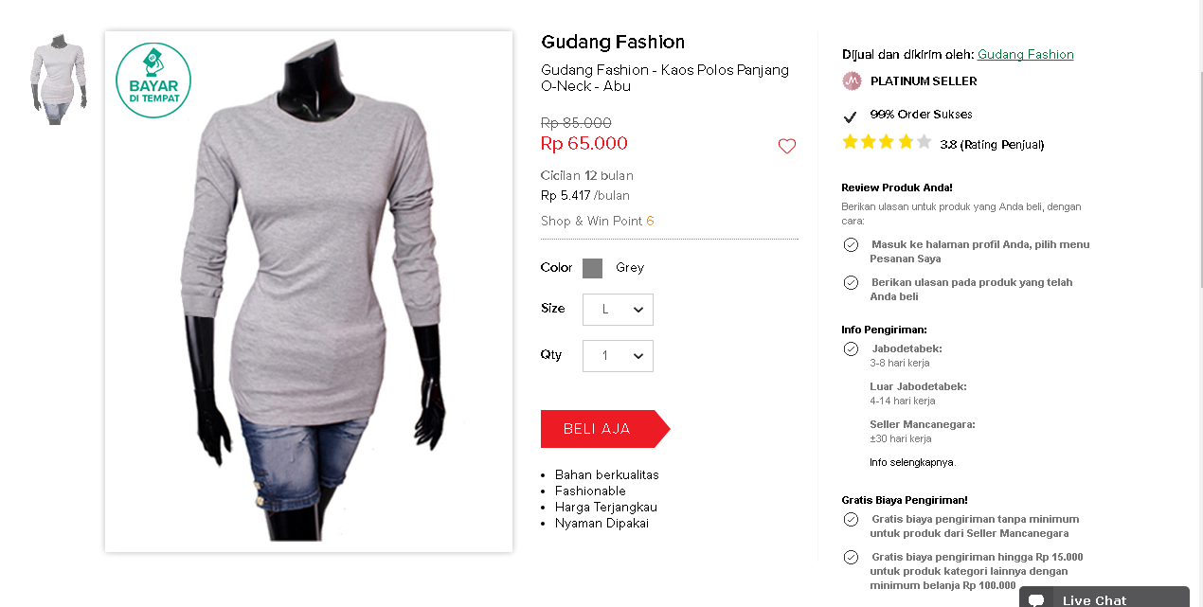The height and width of the screenshot is (607, 1203).
Task: Click the Platinum Seller badge icon
Action: (x=852, y=81)
